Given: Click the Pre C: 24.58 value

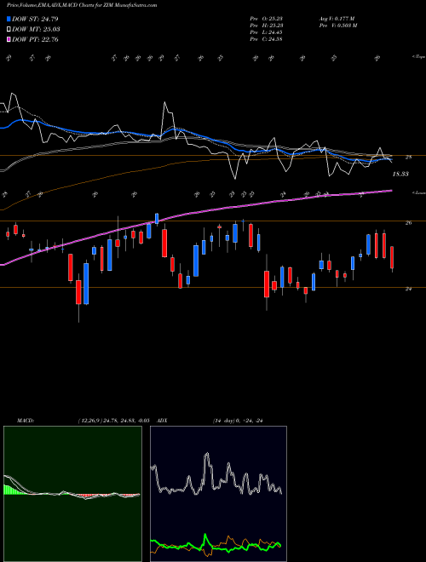Looking at the screenshot, I should click(x=267, y=39).
